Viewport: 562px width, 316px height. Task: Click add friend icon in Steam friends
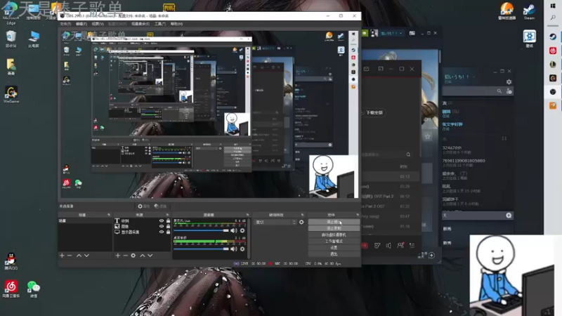[509, 91]
